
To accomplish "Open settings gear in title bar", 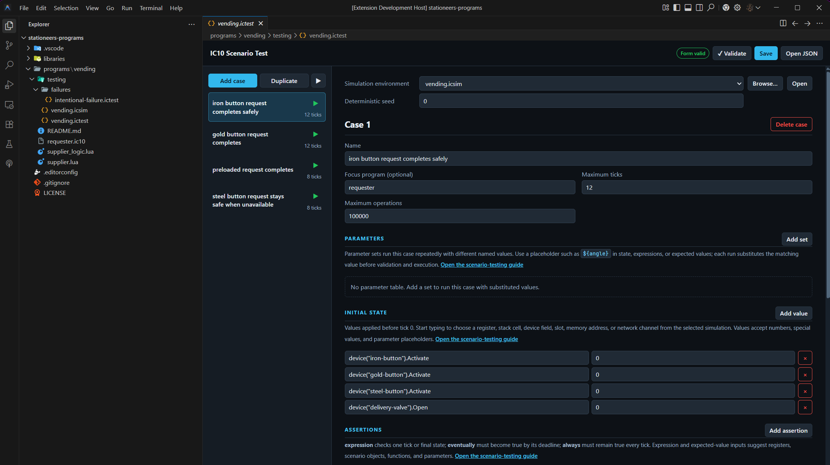I will tap(737, 8).
